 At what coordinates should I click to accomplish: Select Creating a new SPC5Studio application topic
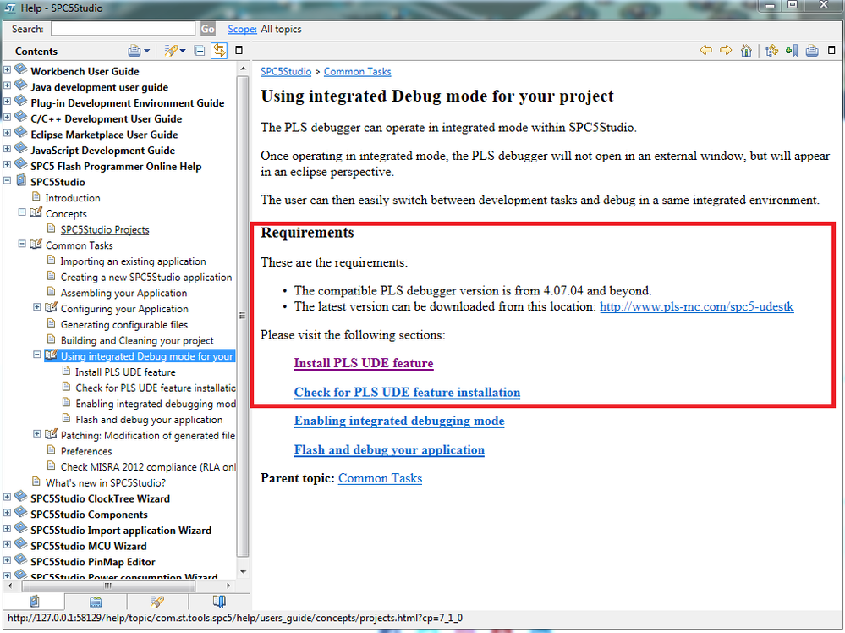(146, 277)
